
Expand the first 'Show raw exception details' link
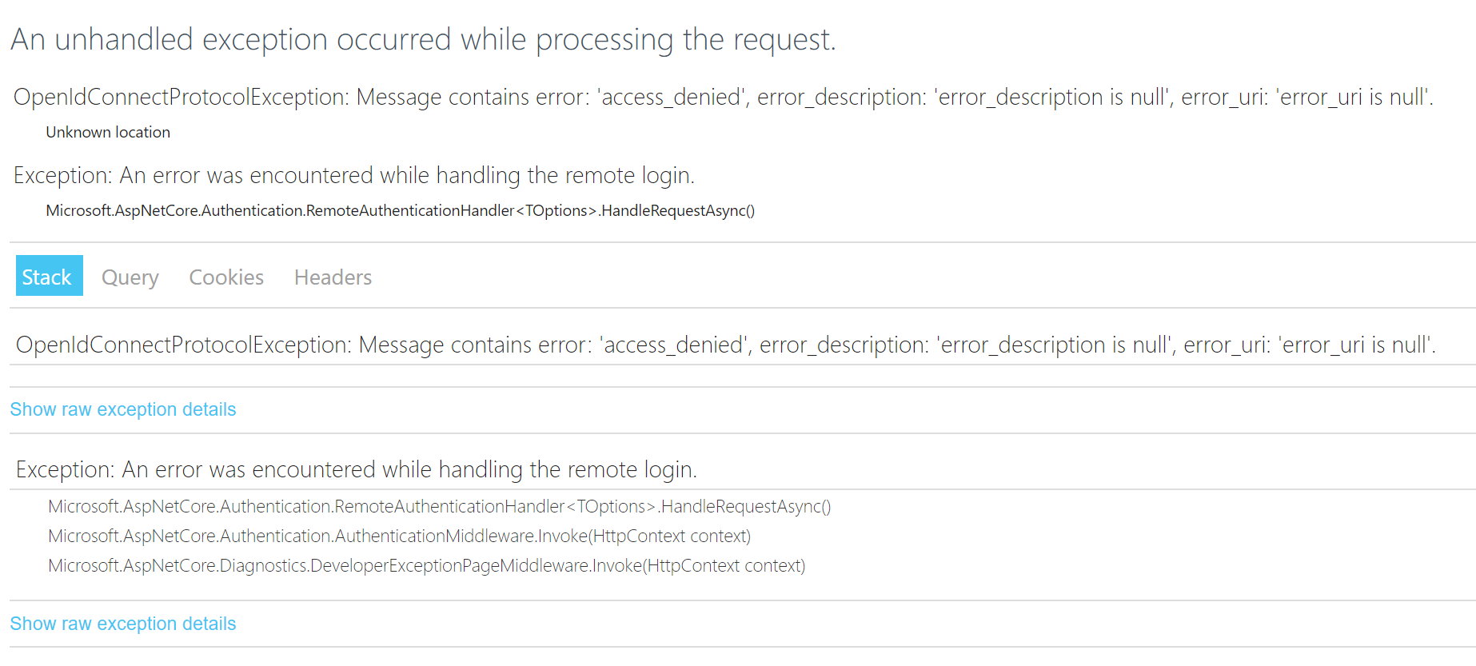point(122,409)
